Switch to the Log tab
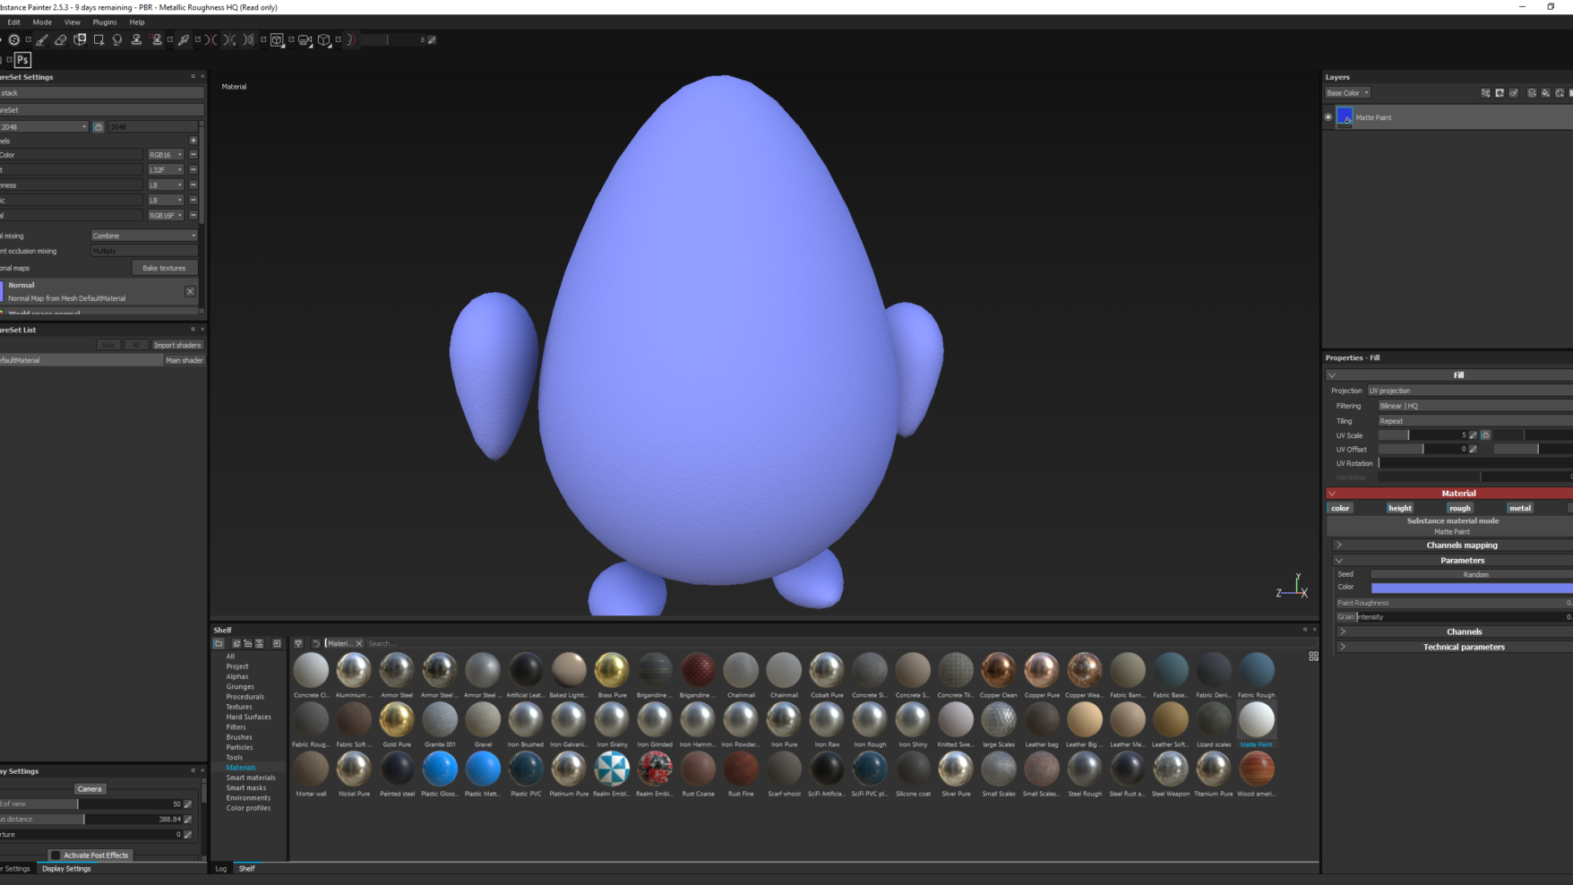1573x885 pixels. click(x=220, y=868)
